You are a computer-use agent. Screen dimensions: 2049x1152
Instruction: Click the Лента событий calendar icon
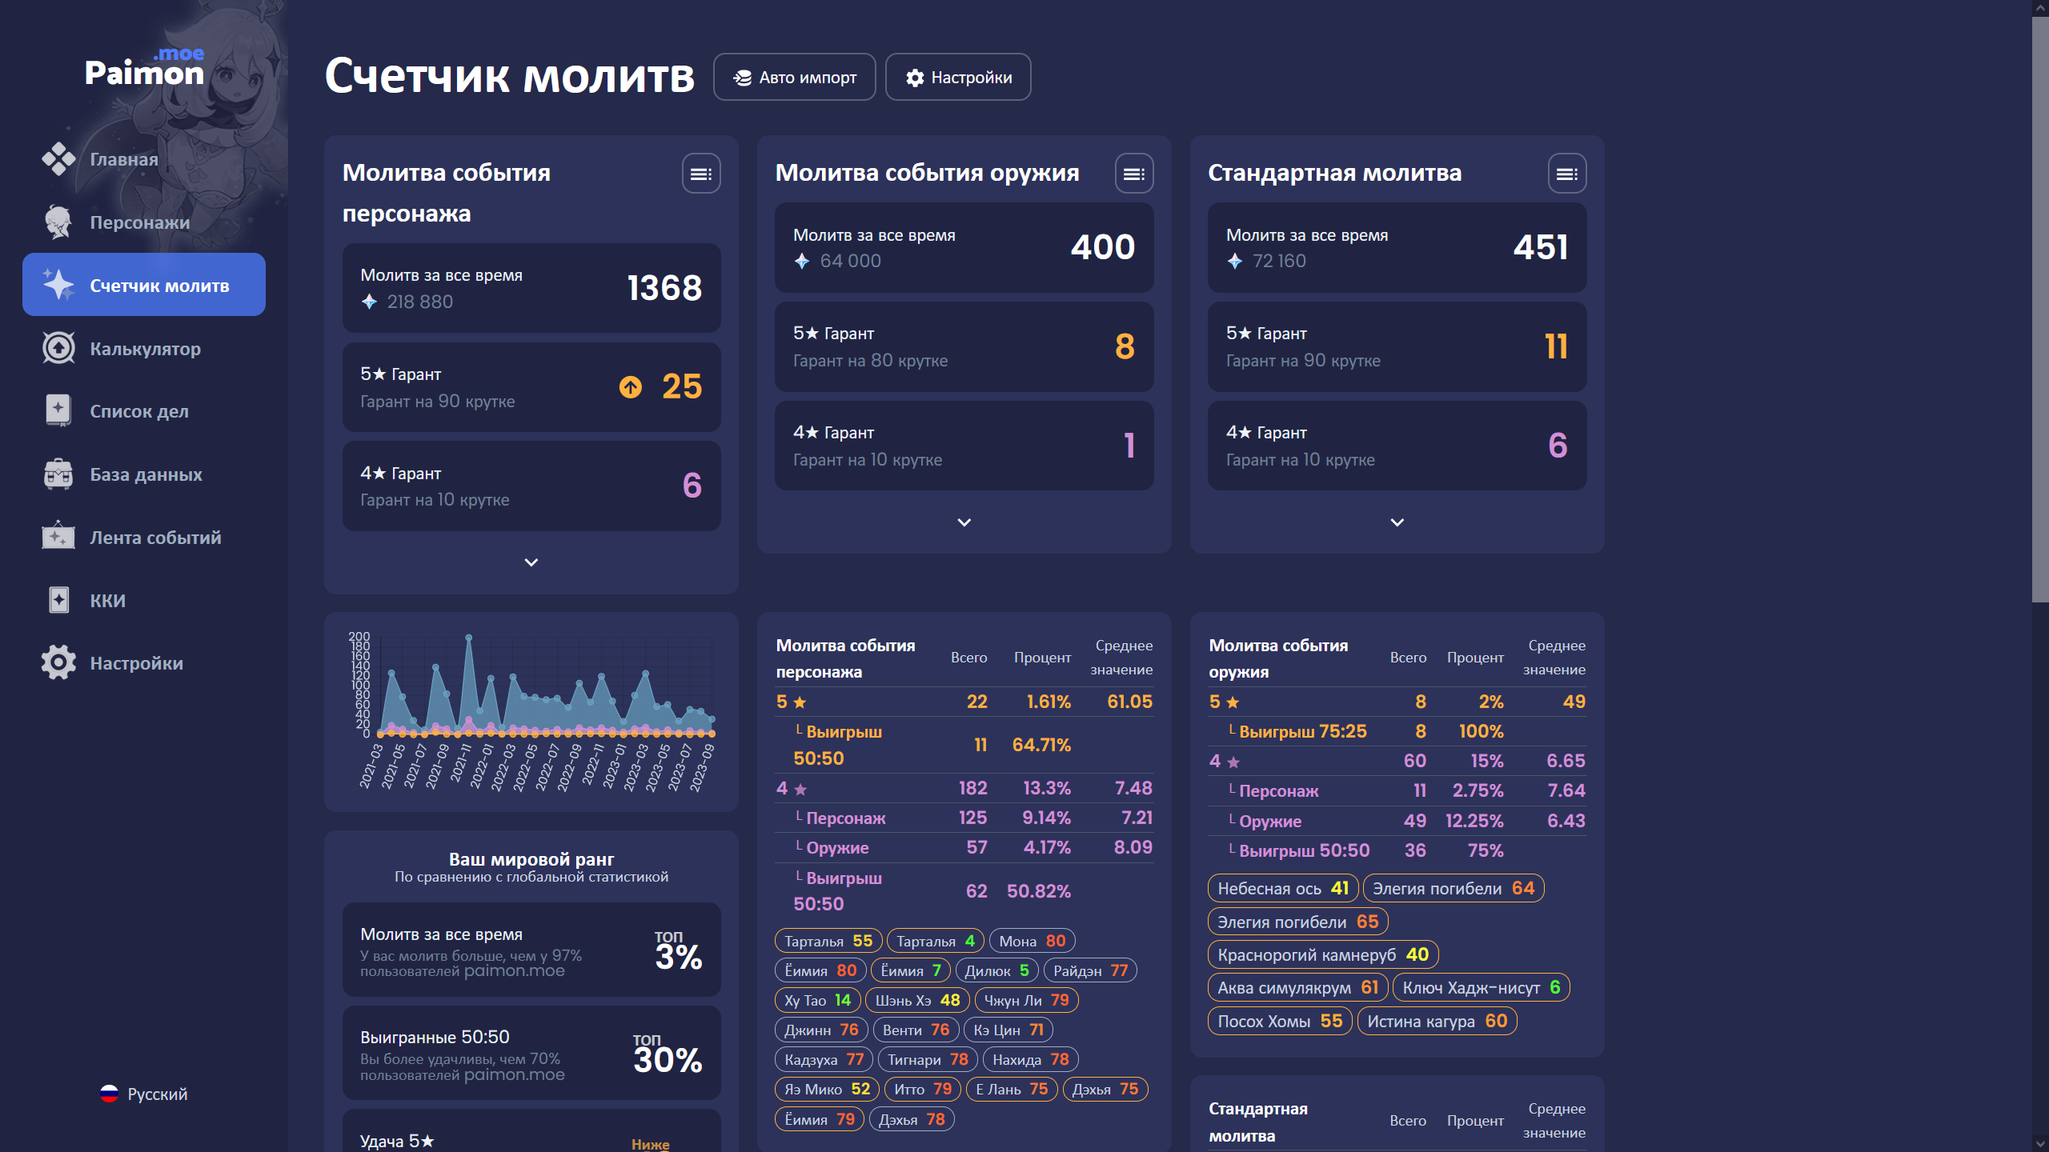pos(58,537)
